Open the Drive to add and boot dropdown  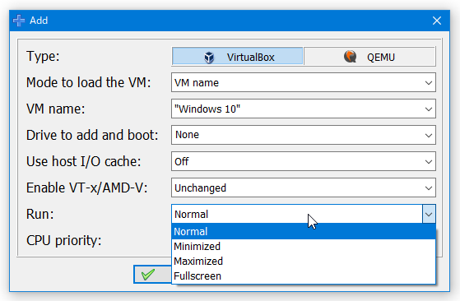click(304, 135)
